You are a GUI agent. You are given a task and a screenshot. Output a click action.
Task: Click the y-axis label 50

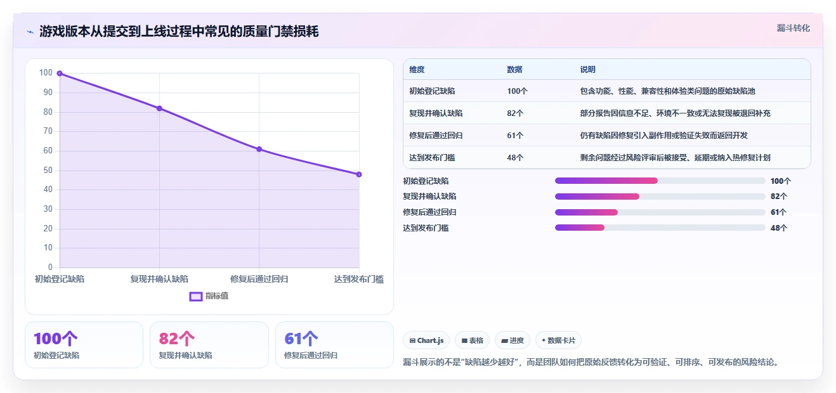pos(47,170)
